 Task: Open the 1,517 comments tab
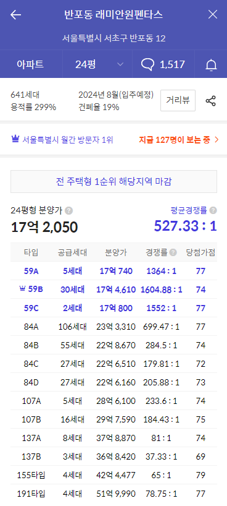pos(163,64)
